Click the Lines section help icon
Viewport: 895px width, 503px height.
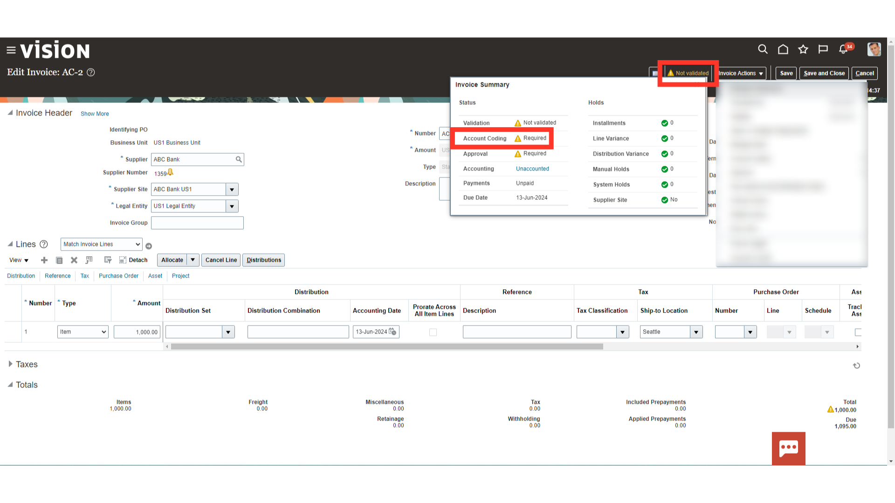[44, 244]
